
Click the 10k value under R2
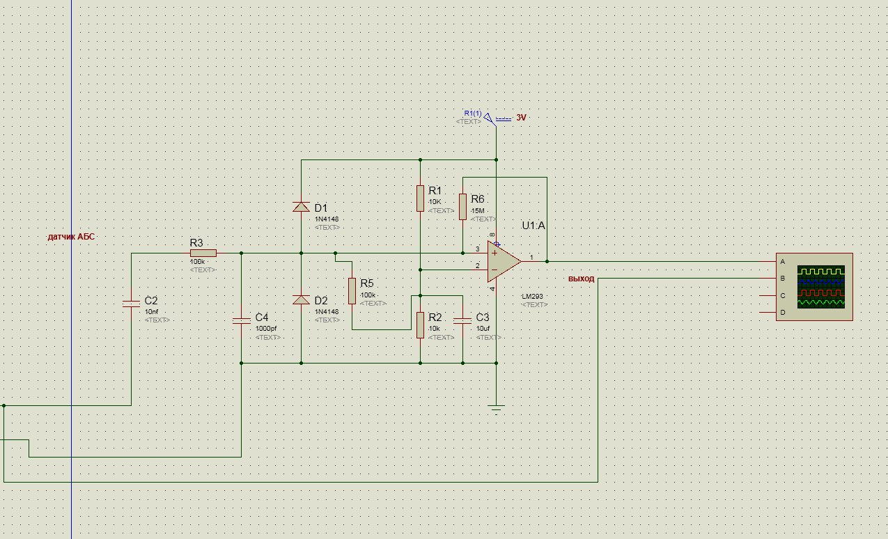[x=435, y=329]
